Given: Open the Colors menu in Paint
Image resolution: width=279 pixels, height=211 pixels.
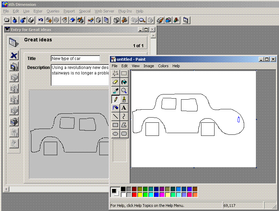Looking at the screenshot, I should [163, 66].
